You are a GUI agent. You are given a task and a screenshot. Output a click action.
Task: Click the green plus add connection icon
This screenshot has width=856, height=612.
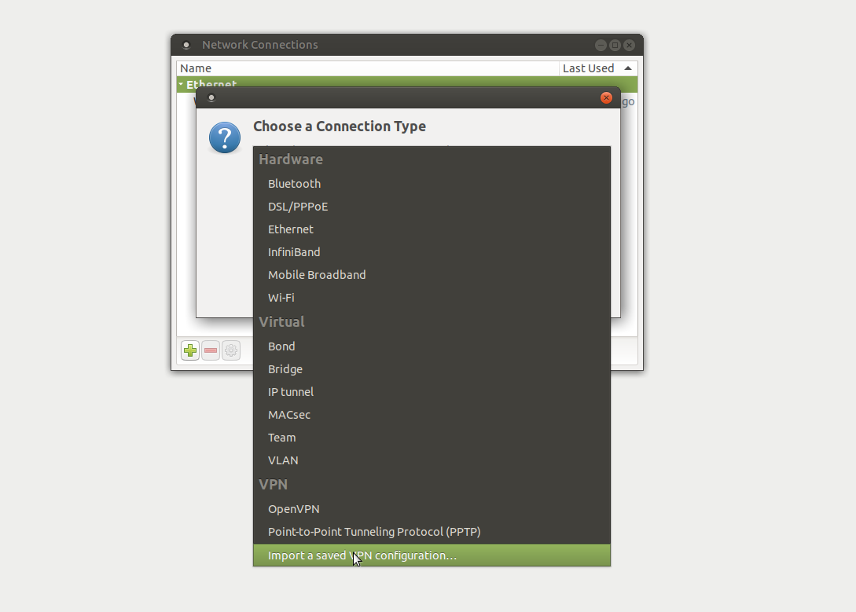pyautogui.click(x=190, y=350)
